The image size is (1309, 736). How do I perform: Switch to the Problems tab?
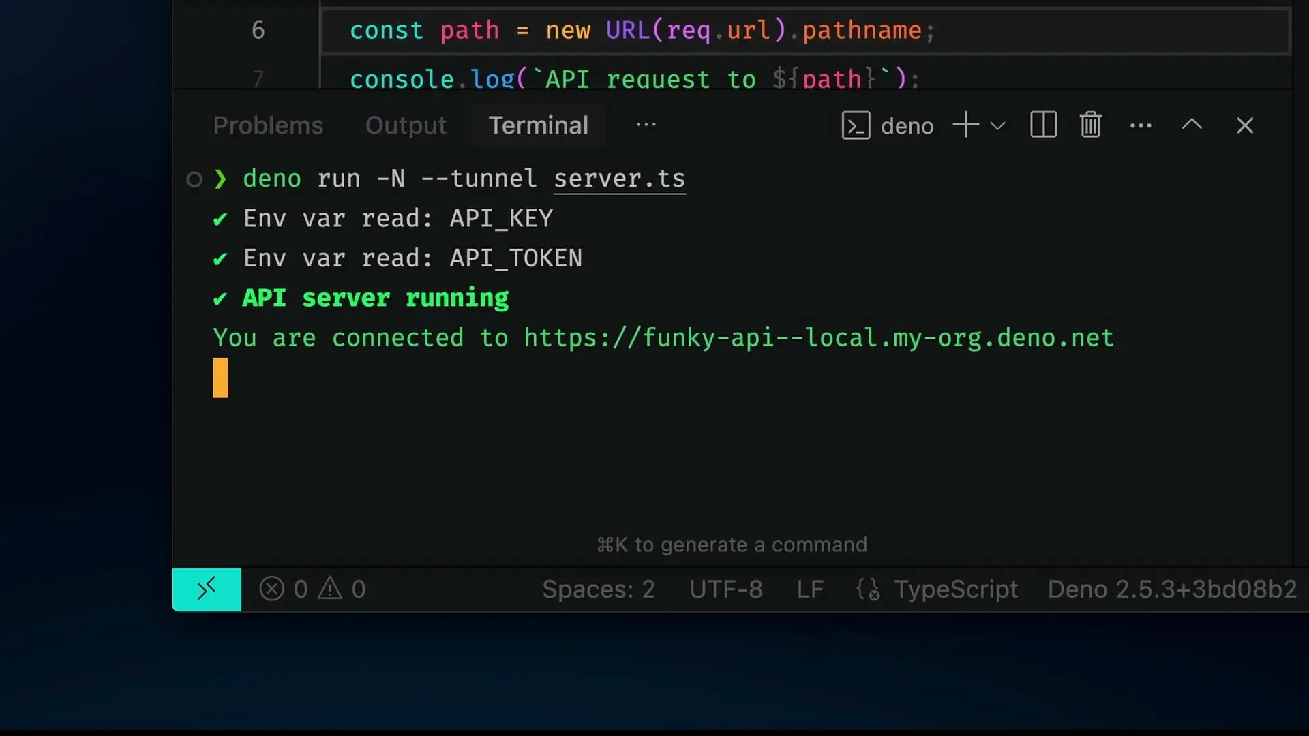point(268,125)
